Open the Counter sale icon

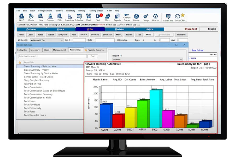click(50, 17)
